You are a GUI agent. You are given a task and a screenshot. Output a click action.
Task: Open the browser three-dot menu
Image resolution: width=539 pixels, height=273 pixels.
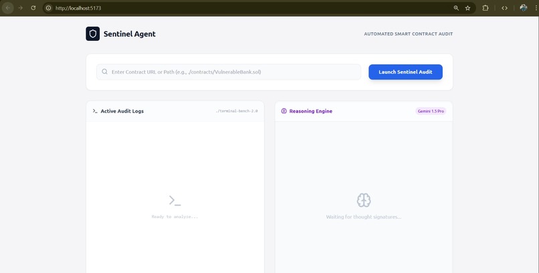(x=536, y=8)
